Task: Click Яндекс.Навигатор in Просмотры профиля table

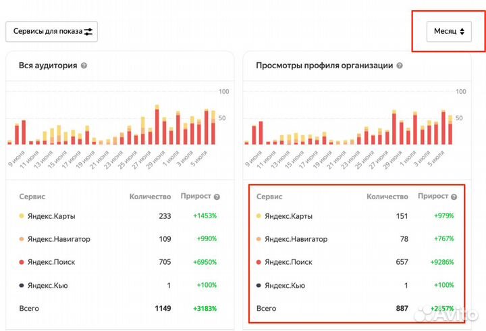Action: tap(296, 239)
